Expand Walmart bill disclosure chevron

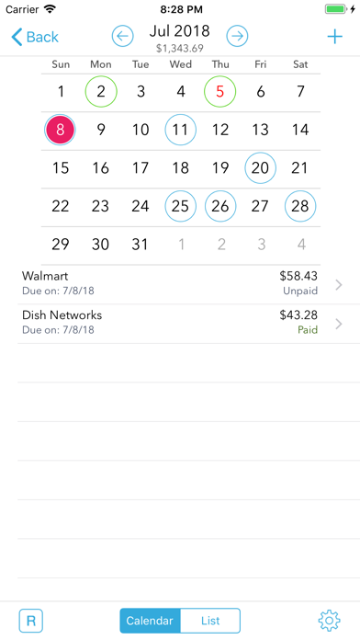(338, 285)
